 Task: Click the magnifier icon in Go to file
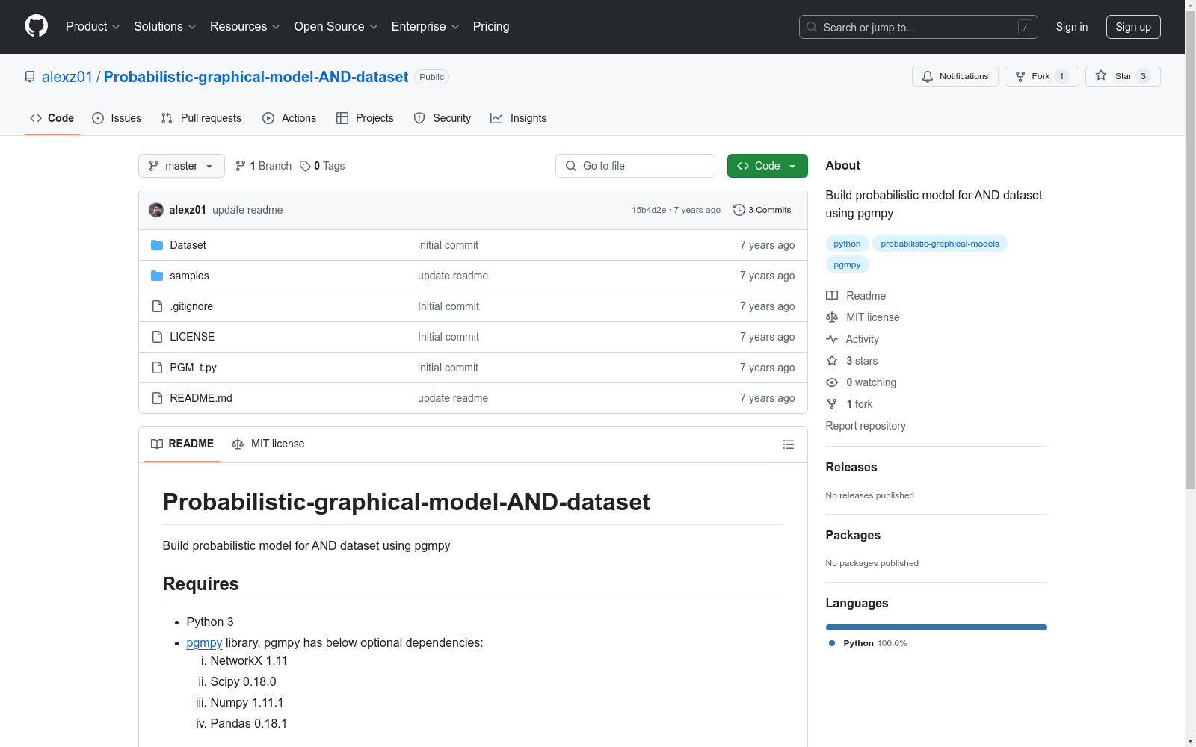[x=571, y=166]
